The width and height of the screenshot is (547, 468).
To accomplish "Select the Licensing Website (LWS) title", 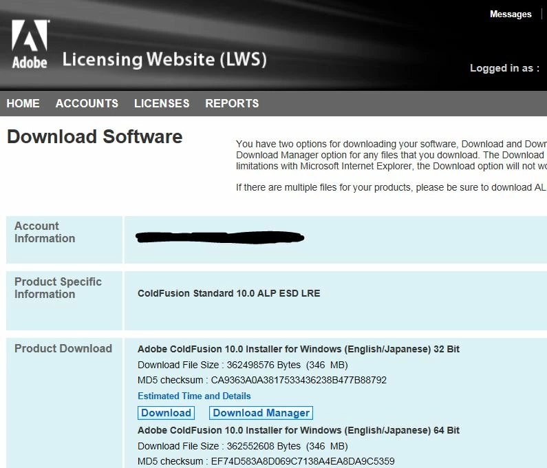I will point(164,59).
